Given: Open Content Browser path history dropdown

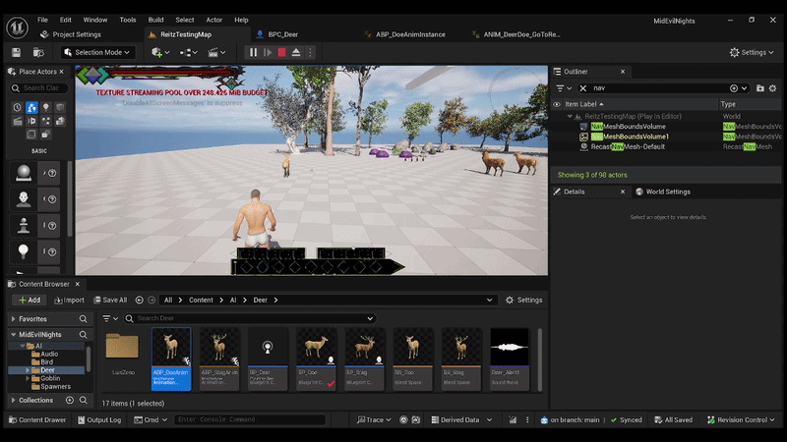Looking at the screenshot, I should tap(489, 301).
